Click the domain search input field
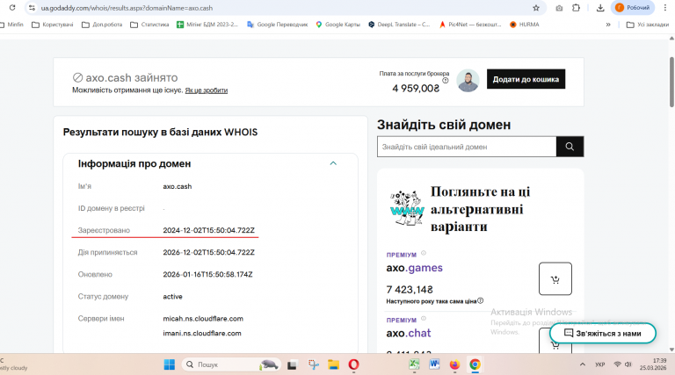 [x=467, y=147]
